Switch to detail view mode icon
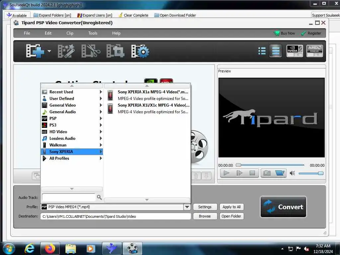 [276, 51]
